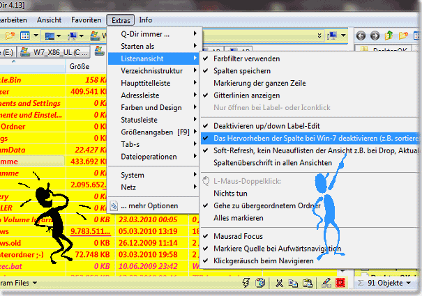Screen dimensions: 422x296
Task: Click the view mode grid icon in left toolbar
Action: tap(25, 36)
